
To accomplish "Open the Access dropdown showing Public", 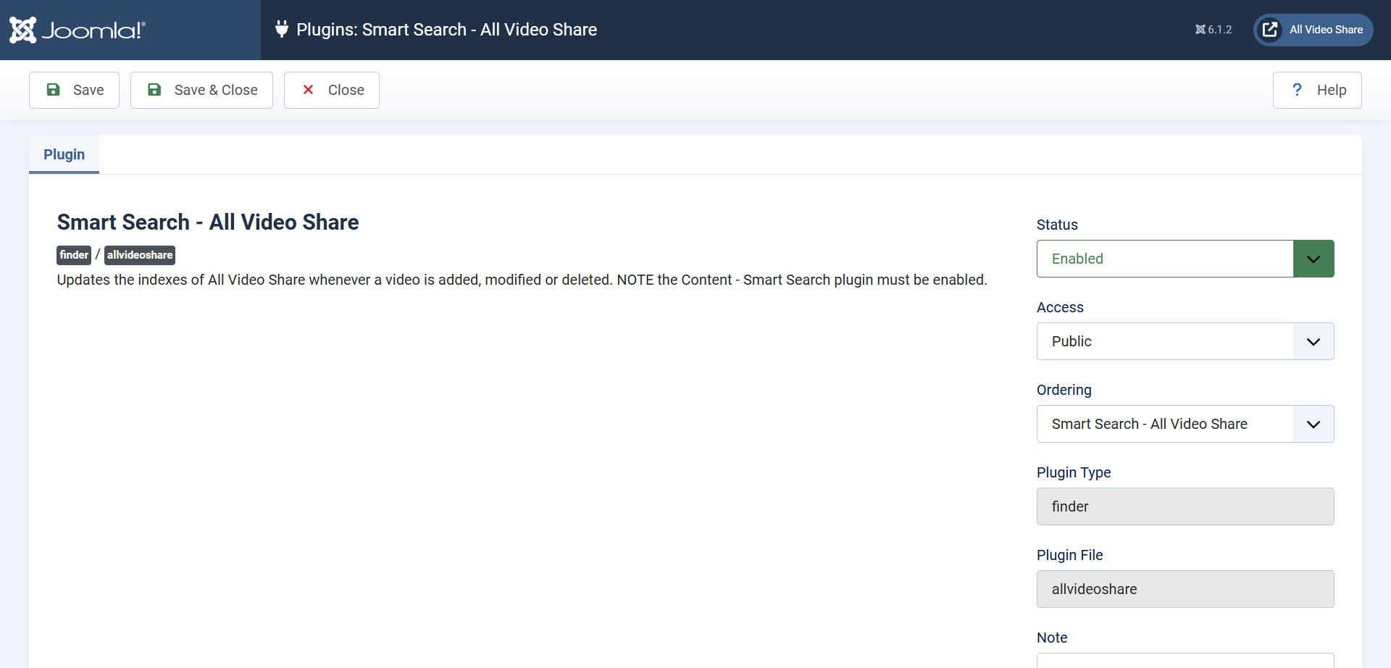I will coord(1185,341).
